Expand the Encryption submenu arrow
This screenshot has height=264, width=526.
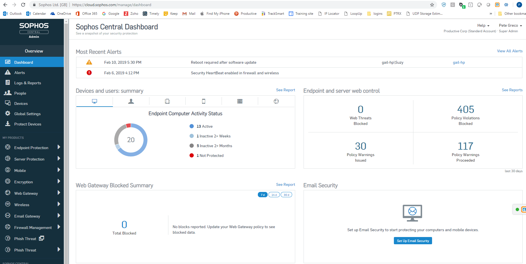pyautogui.click(x=59, y=181)
